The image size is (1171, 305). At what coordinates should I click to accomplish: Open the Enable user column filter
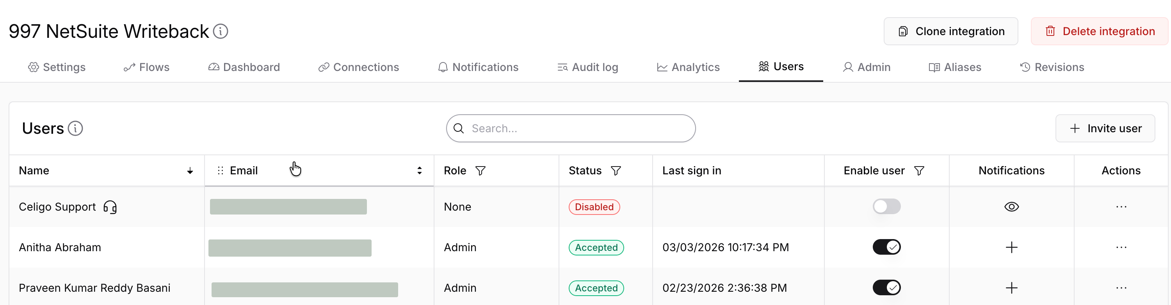point(919,170)
